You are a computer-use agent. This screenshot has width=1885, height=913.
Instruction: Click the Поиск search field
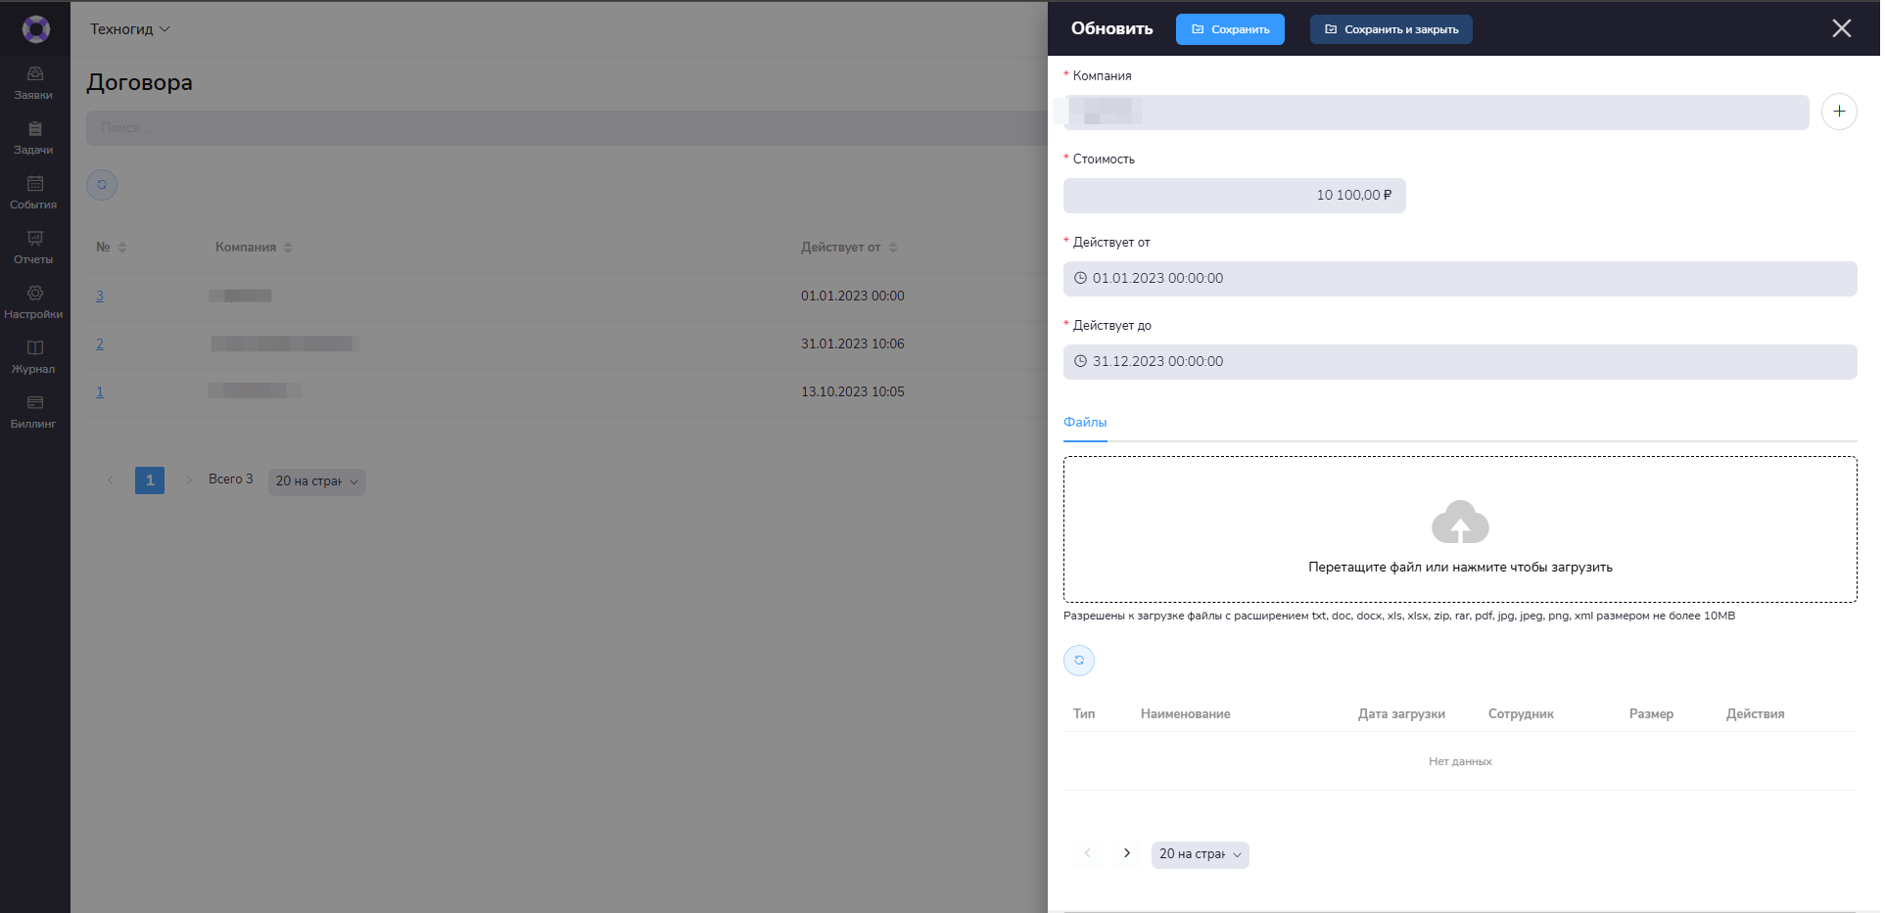coord(567,128)
